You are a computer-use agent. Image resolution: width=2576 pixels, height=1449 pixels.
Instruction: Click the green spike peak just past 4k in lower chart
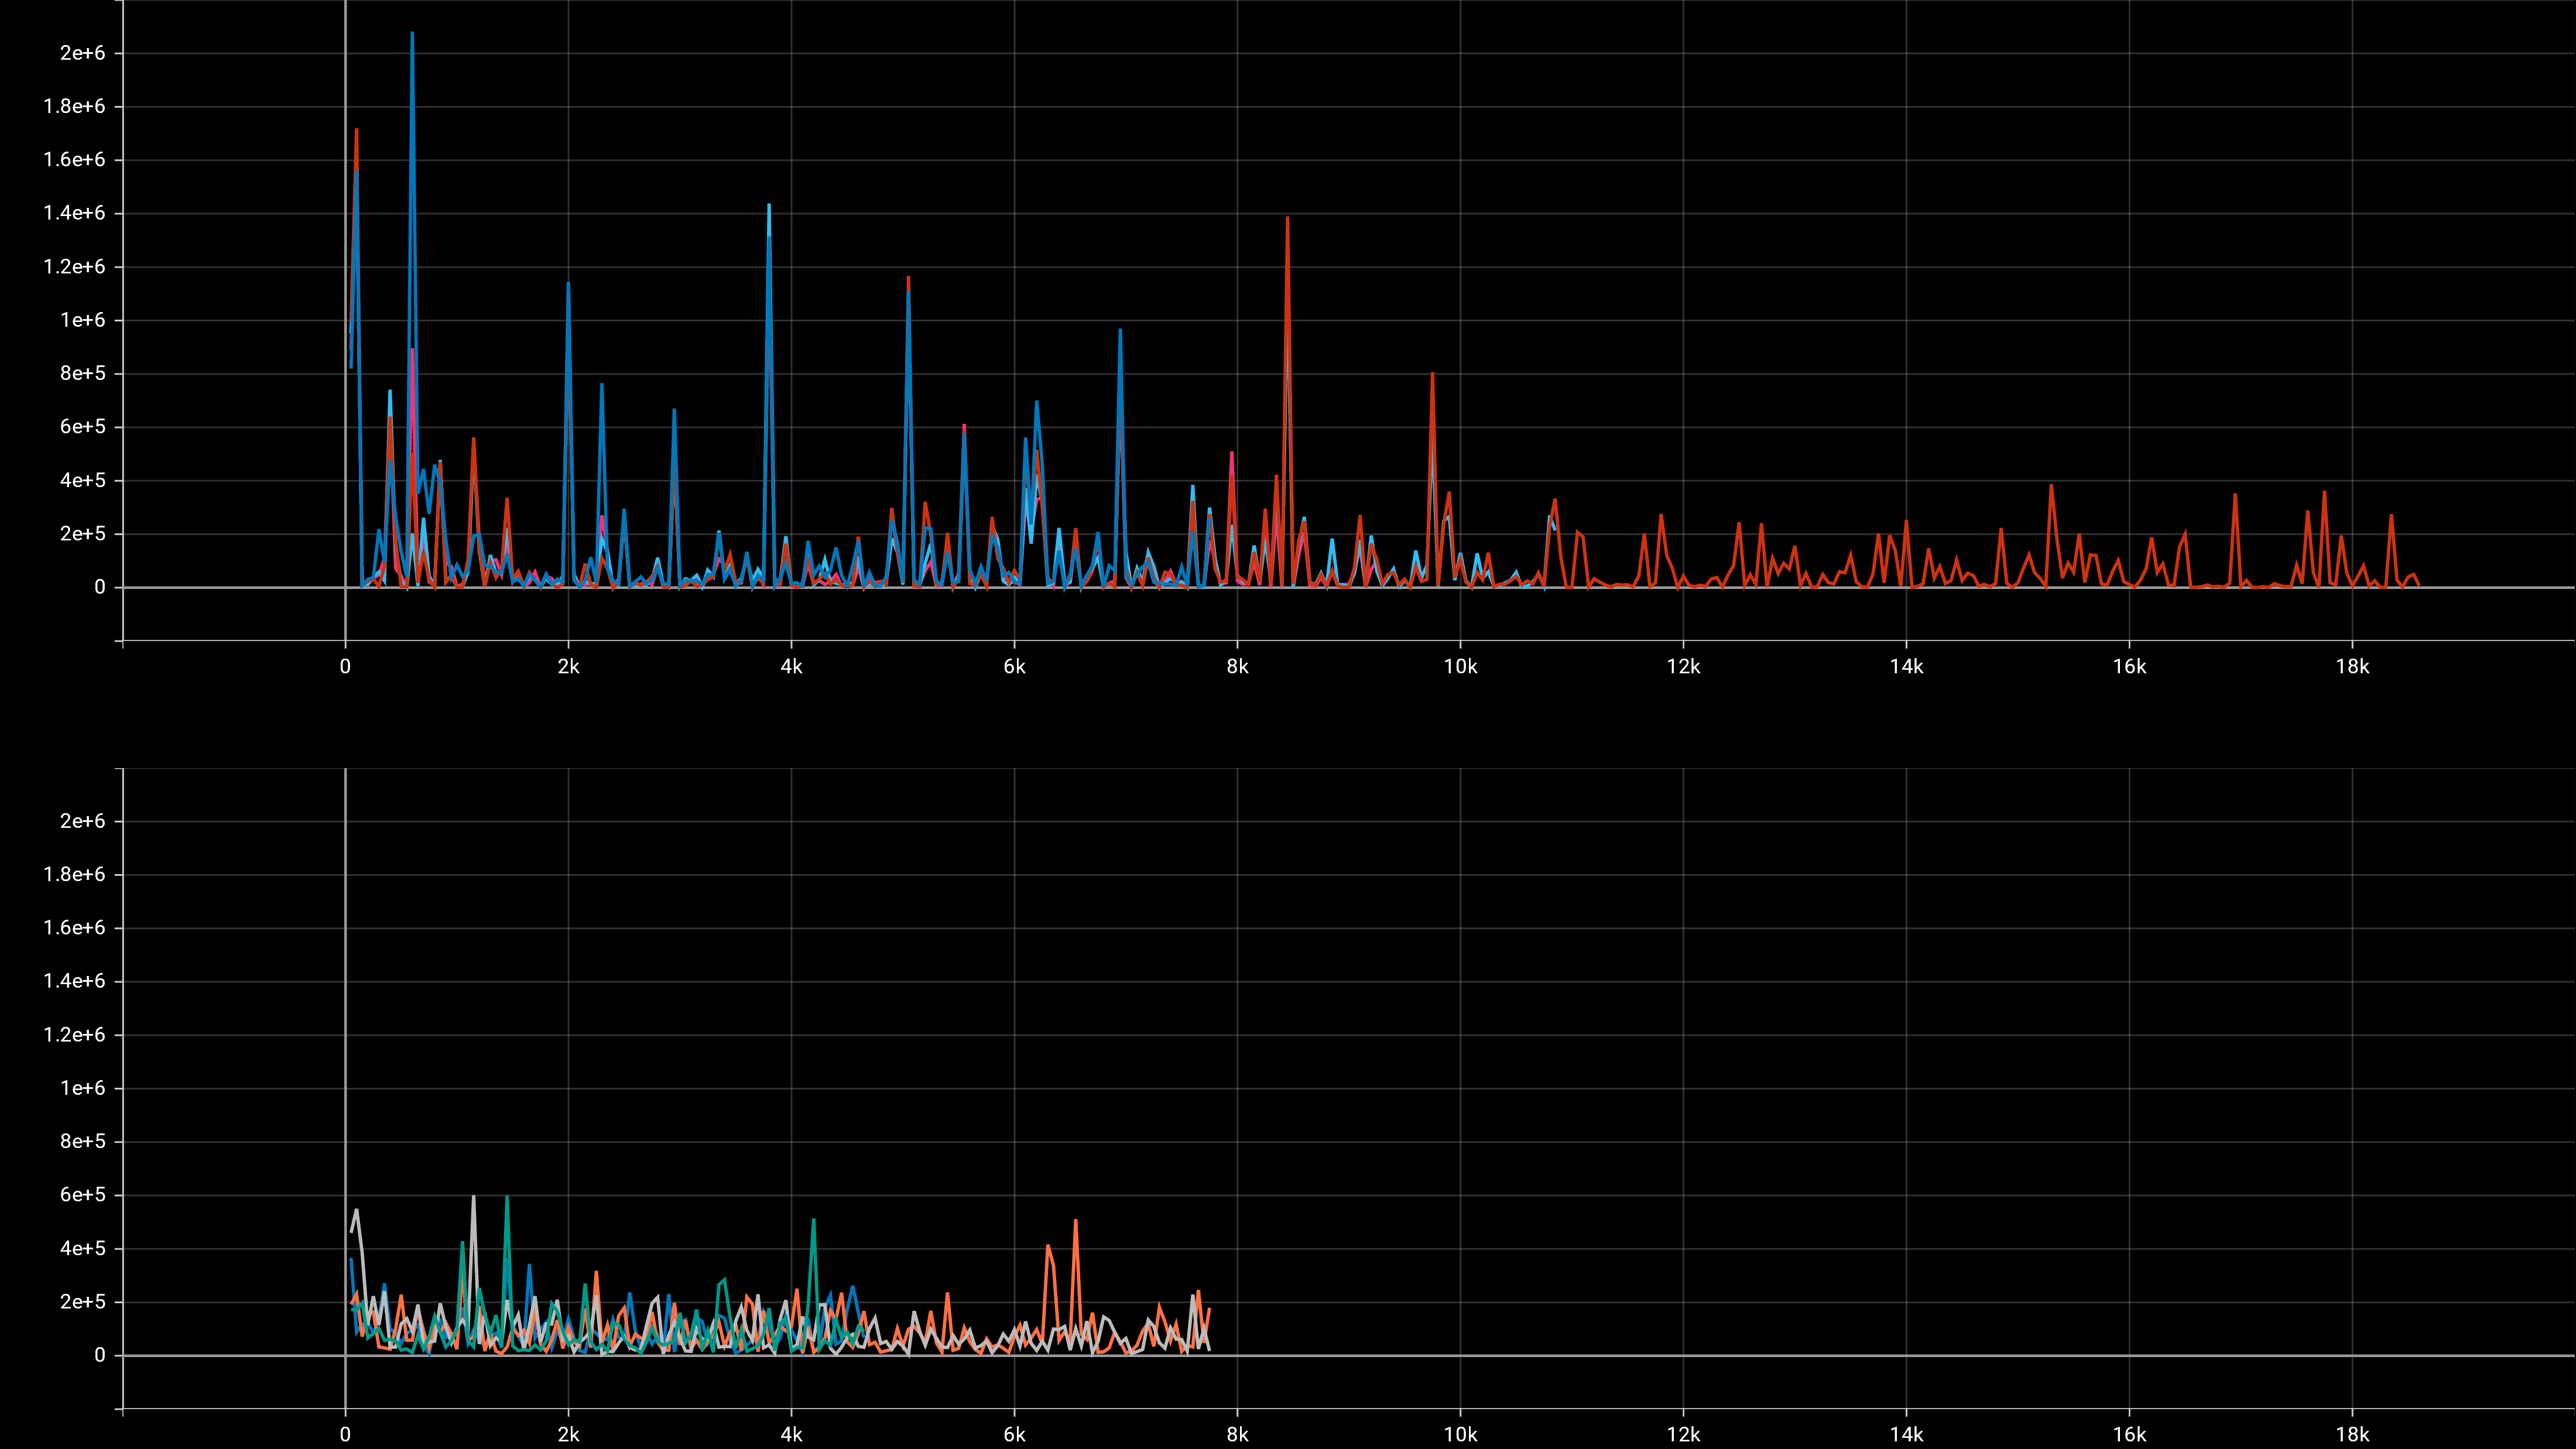click(814, 1220)
